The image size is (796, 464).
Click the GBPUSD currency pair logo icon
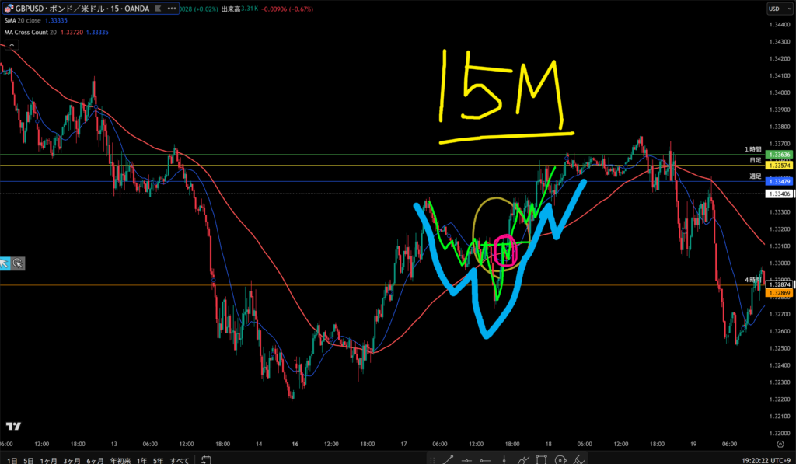pyautogui.click(x=9, y=9)
